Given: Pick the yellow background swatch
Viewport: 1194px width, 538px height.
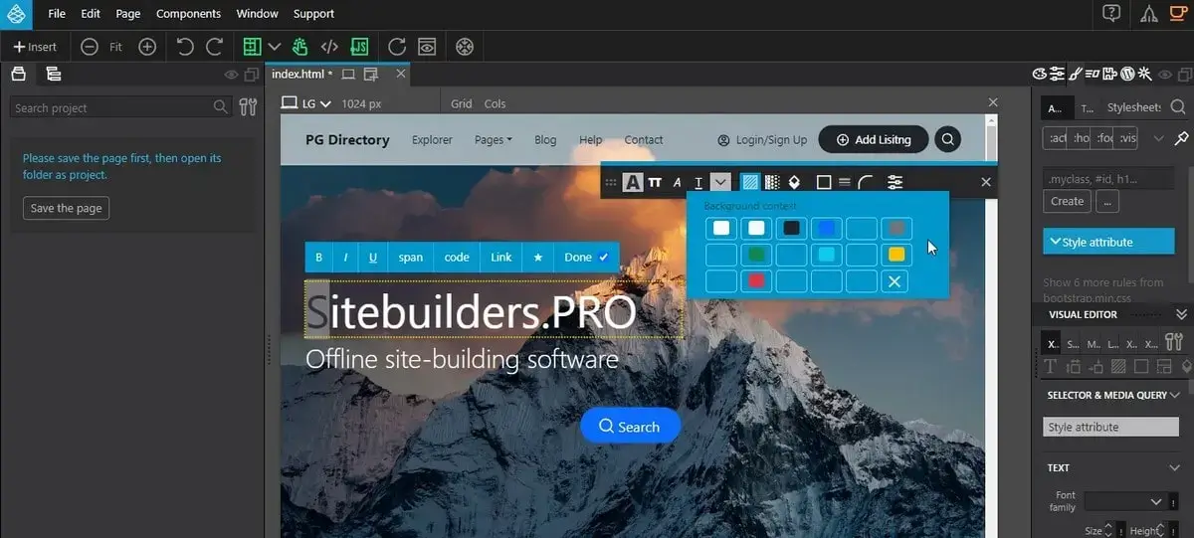Looking at the screenshot, I should [x=895, y=255].
